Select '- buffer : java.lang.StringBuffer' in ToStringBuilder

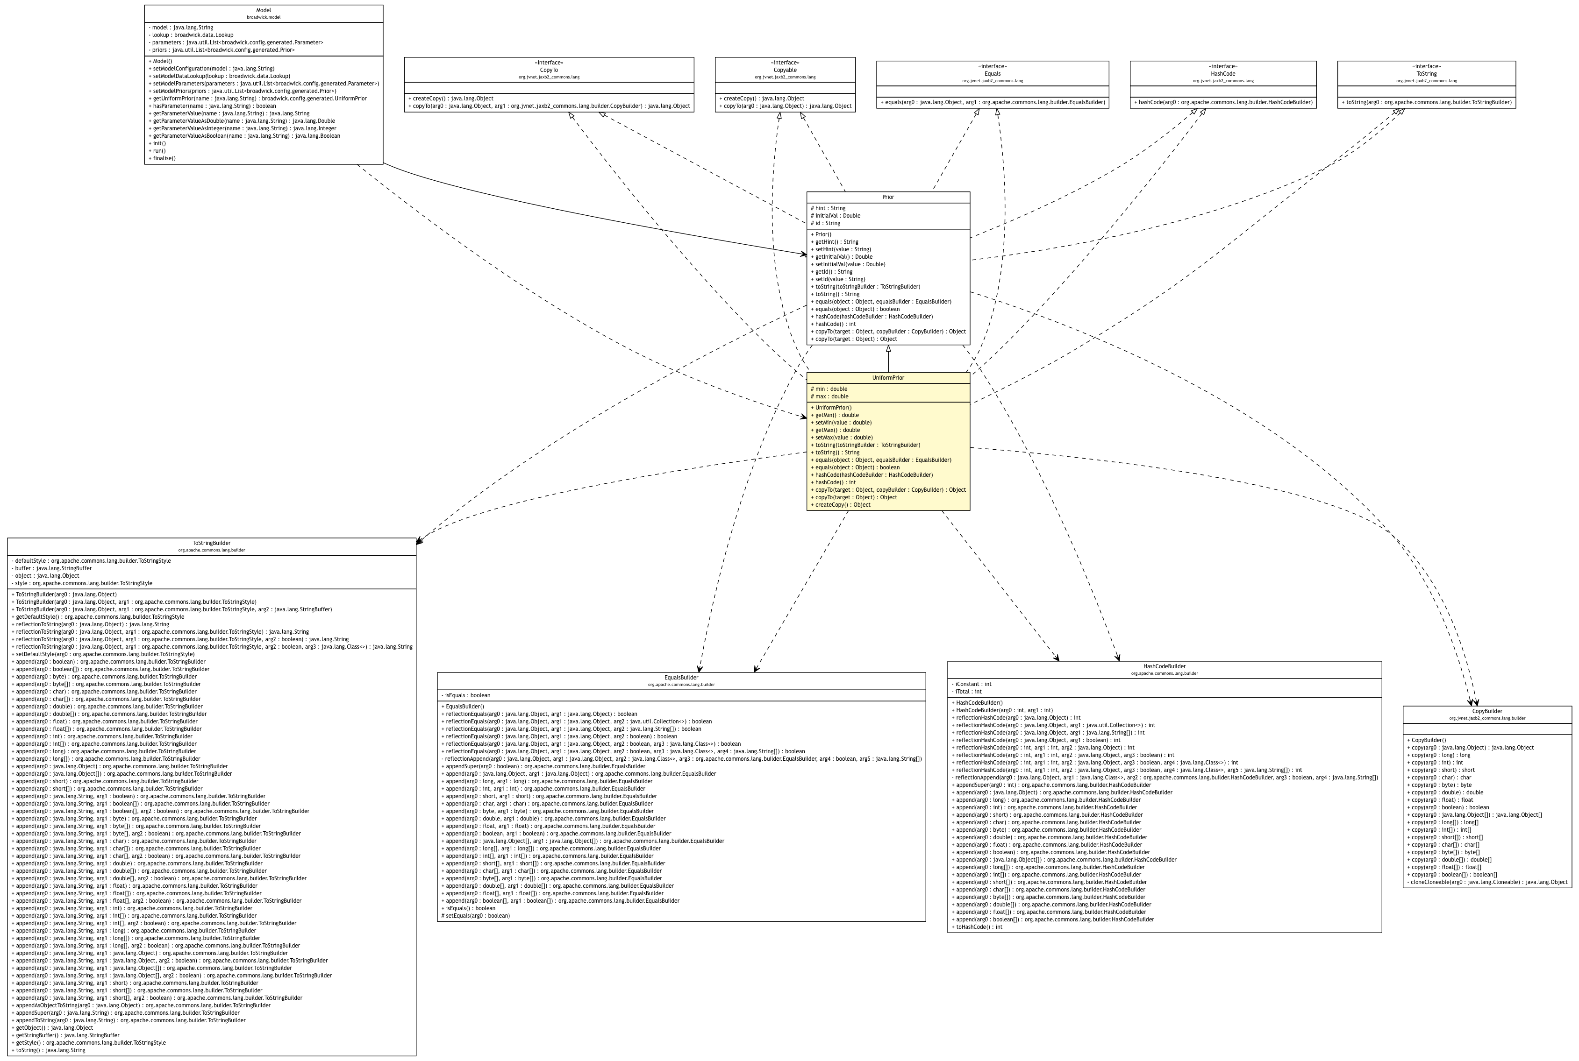[x=51, y=568]
